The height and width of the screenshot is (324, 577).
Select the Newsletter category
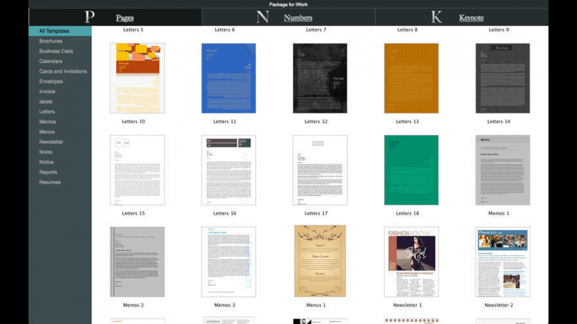pos(51,142)
